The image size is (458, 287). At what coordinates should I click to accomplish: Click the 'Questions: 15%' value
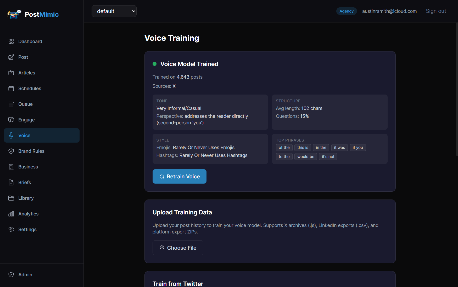click(x=292, y=116)
